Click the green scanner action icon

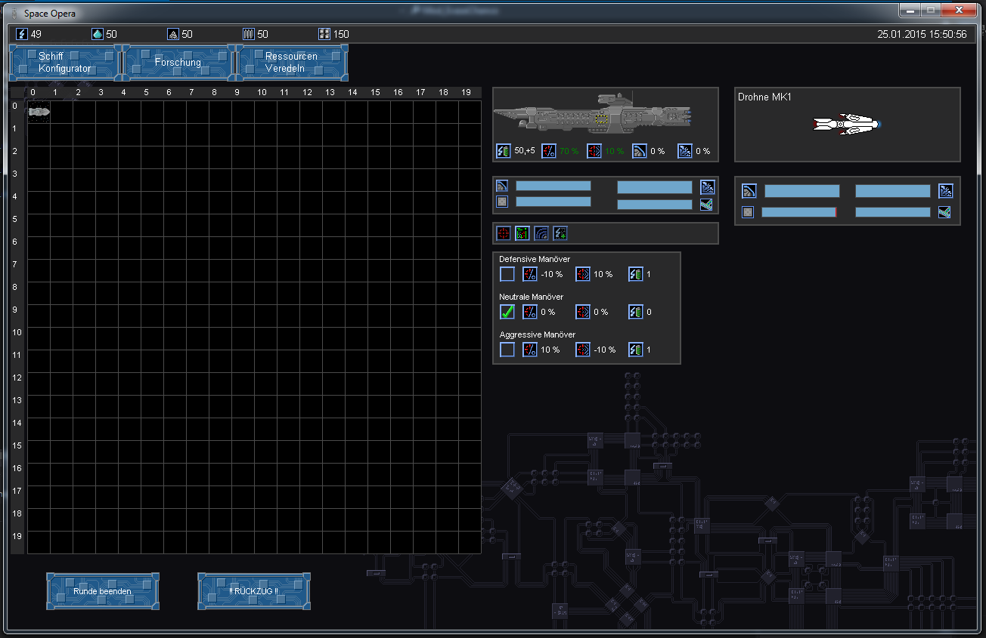point(522,233)
